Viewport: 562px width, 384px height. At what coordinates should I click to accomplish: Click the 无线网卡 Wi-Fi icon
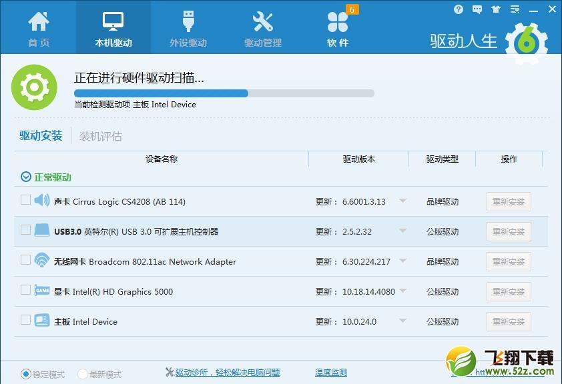pyautogui.click(x=42, y=260)
